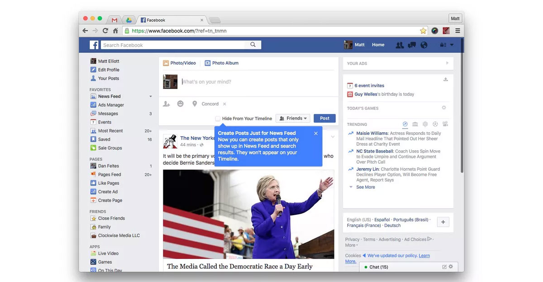Viewport: 543px width, 282px height.
Task: Open the Chrome hamburger menu
Action: pyautogui.click(x=457, y=31)
